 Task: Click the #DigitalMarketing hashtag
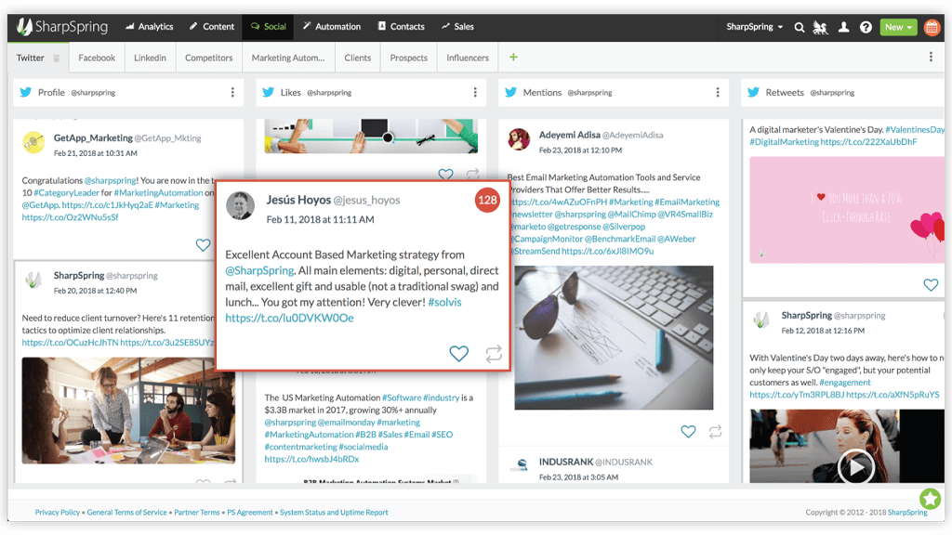pyautogui.click(x=784, y=142)
